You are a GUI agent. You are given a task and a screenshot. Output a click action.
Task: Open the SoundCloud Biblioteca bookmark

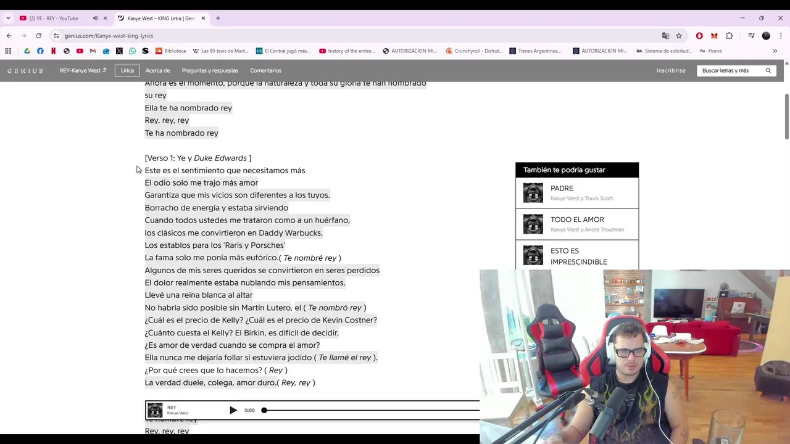[x=170, y=51]
